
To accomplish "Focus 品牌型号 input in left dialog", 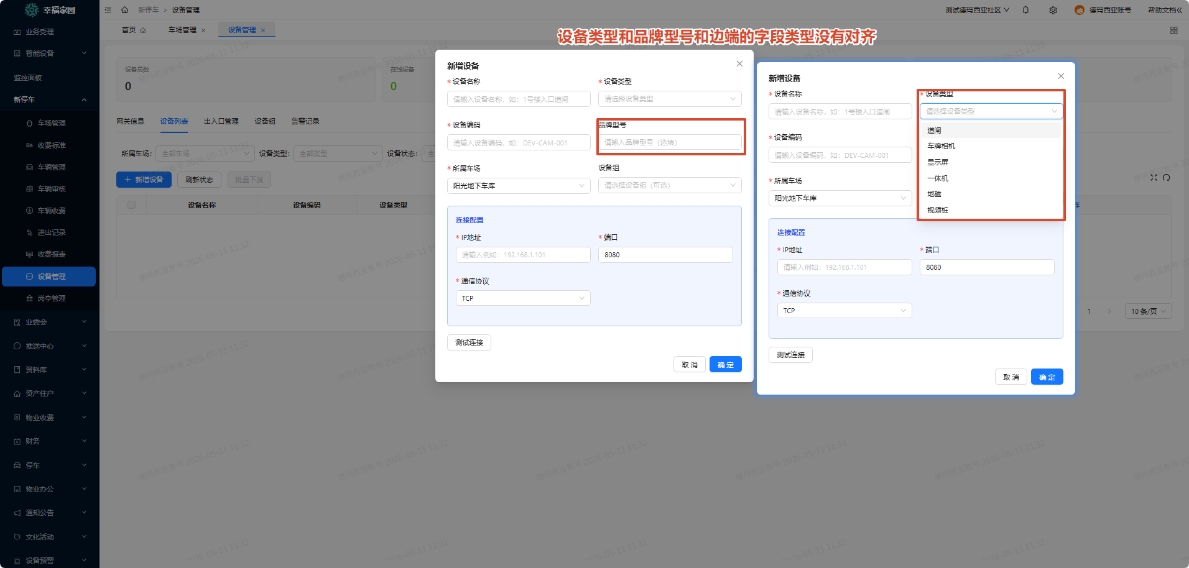I will 670,142.
